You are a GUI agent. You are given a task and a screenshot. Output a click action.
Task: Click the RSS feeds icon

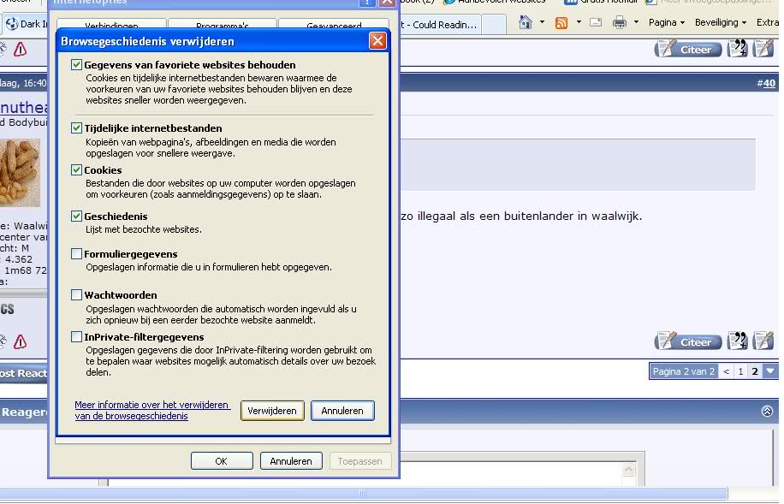(x=561, y=22)
